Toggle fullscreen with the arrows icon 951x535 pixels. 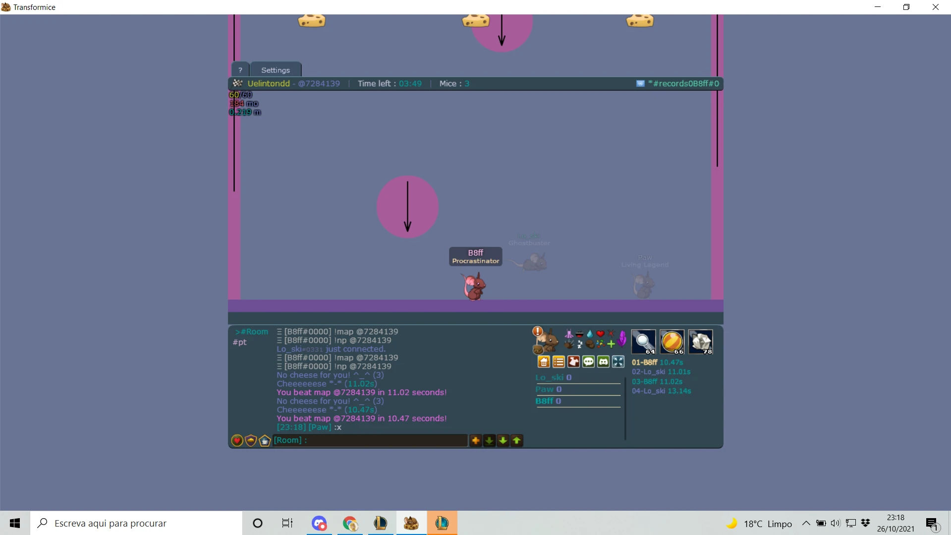[x=618, y=362]
